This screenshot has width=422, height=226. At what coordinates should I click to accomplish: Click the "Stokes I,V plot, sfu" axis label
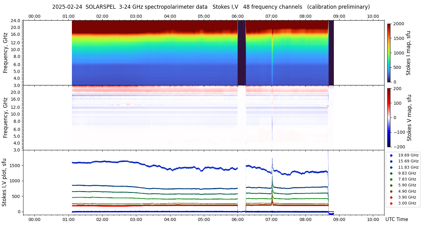coord(4,182)
